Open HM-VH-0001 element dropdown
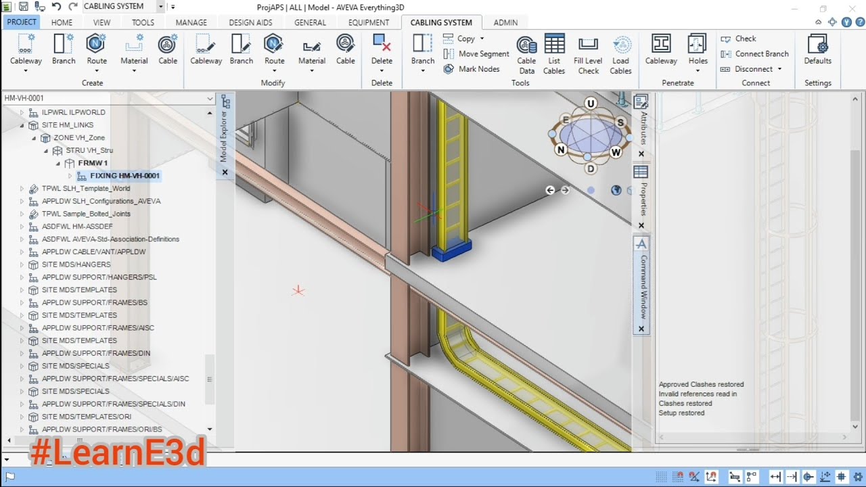The width and height of the screenshot is (866, 487). (210, 99)
